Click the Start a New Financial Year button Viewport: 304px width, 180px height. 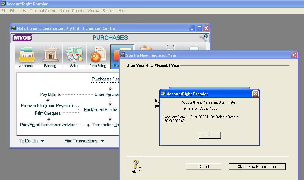[x=257, y=166]
